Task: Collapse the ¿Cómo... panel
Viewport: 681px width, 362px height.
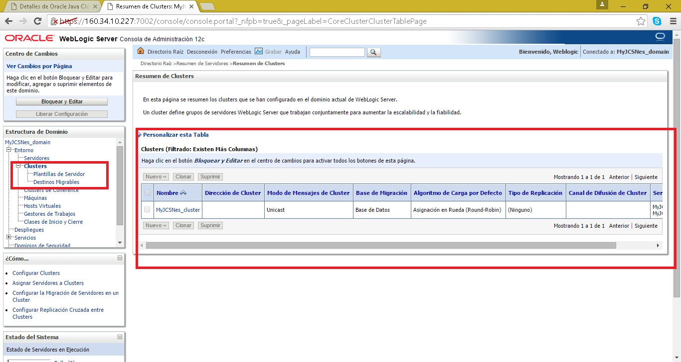Action: [x=120, y=258]
